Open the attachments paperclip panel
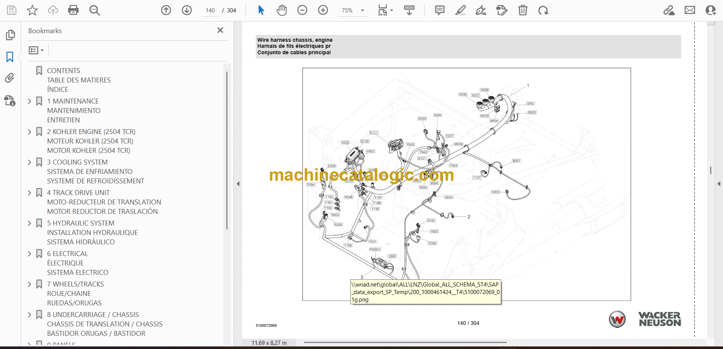The image size is (723, 349). [10, 78]
